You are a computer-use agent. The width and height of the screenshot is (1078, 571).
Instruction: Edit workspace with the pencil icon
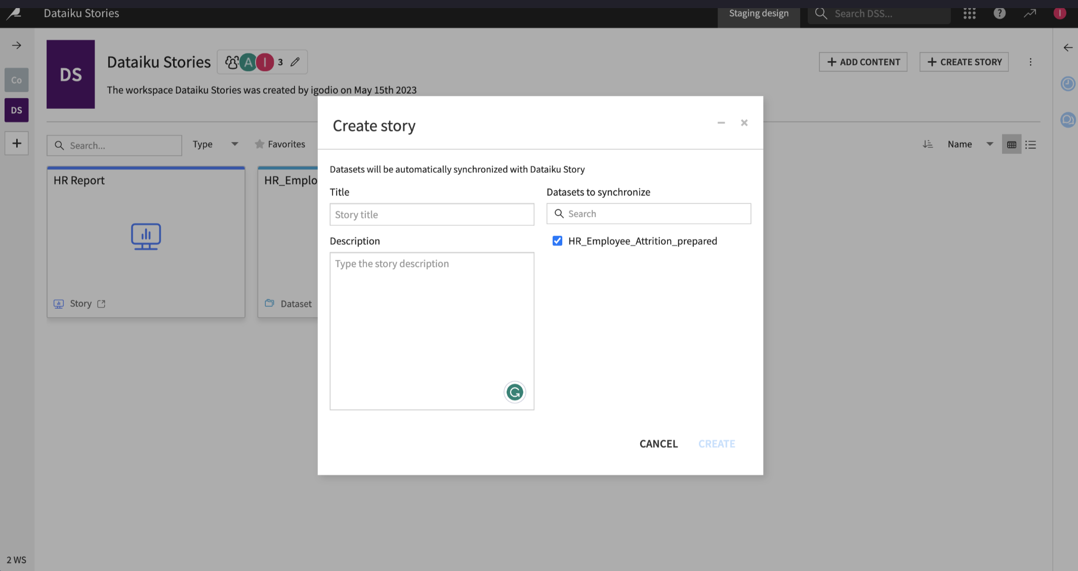coord(295,62)
